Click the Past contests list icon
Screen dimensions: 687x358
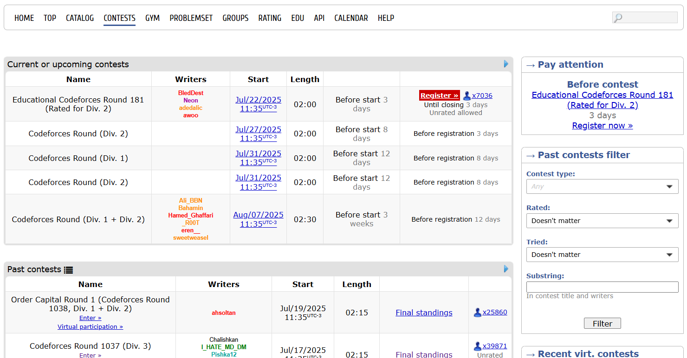pyautogui.click(x=69, y=270)
